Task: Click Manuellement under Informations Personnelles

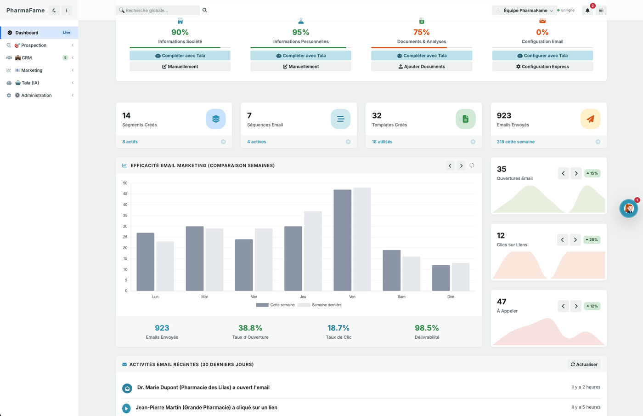Action: pyautogui.click(x=301, y=67)
